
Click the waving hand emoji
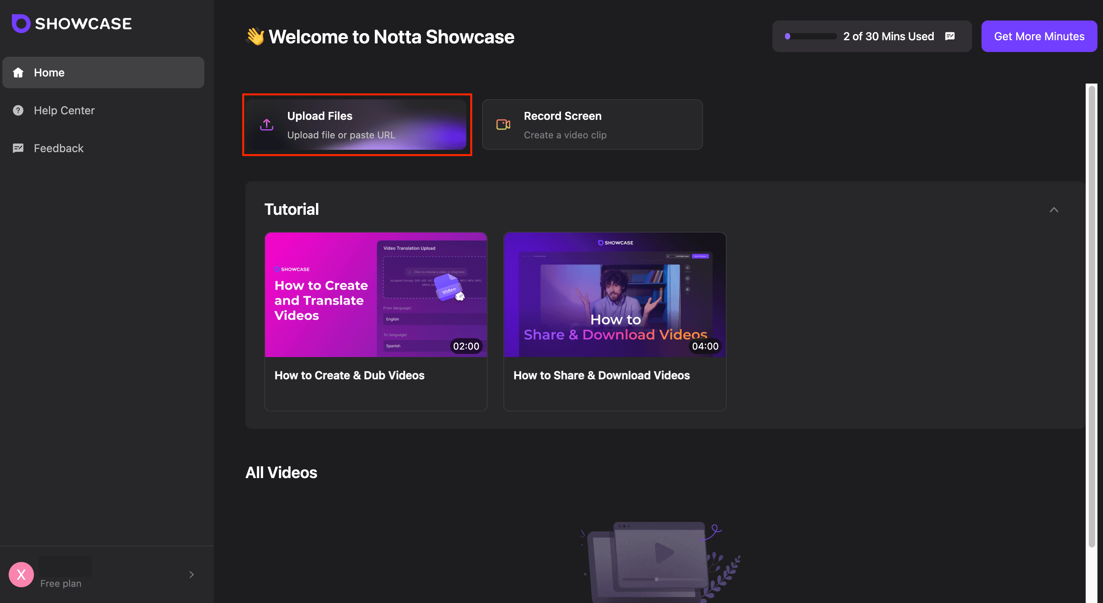click(x=255, y=36)
